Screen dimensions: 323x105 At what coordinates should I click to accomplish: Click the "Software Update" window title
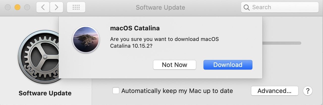pos(160,7)
